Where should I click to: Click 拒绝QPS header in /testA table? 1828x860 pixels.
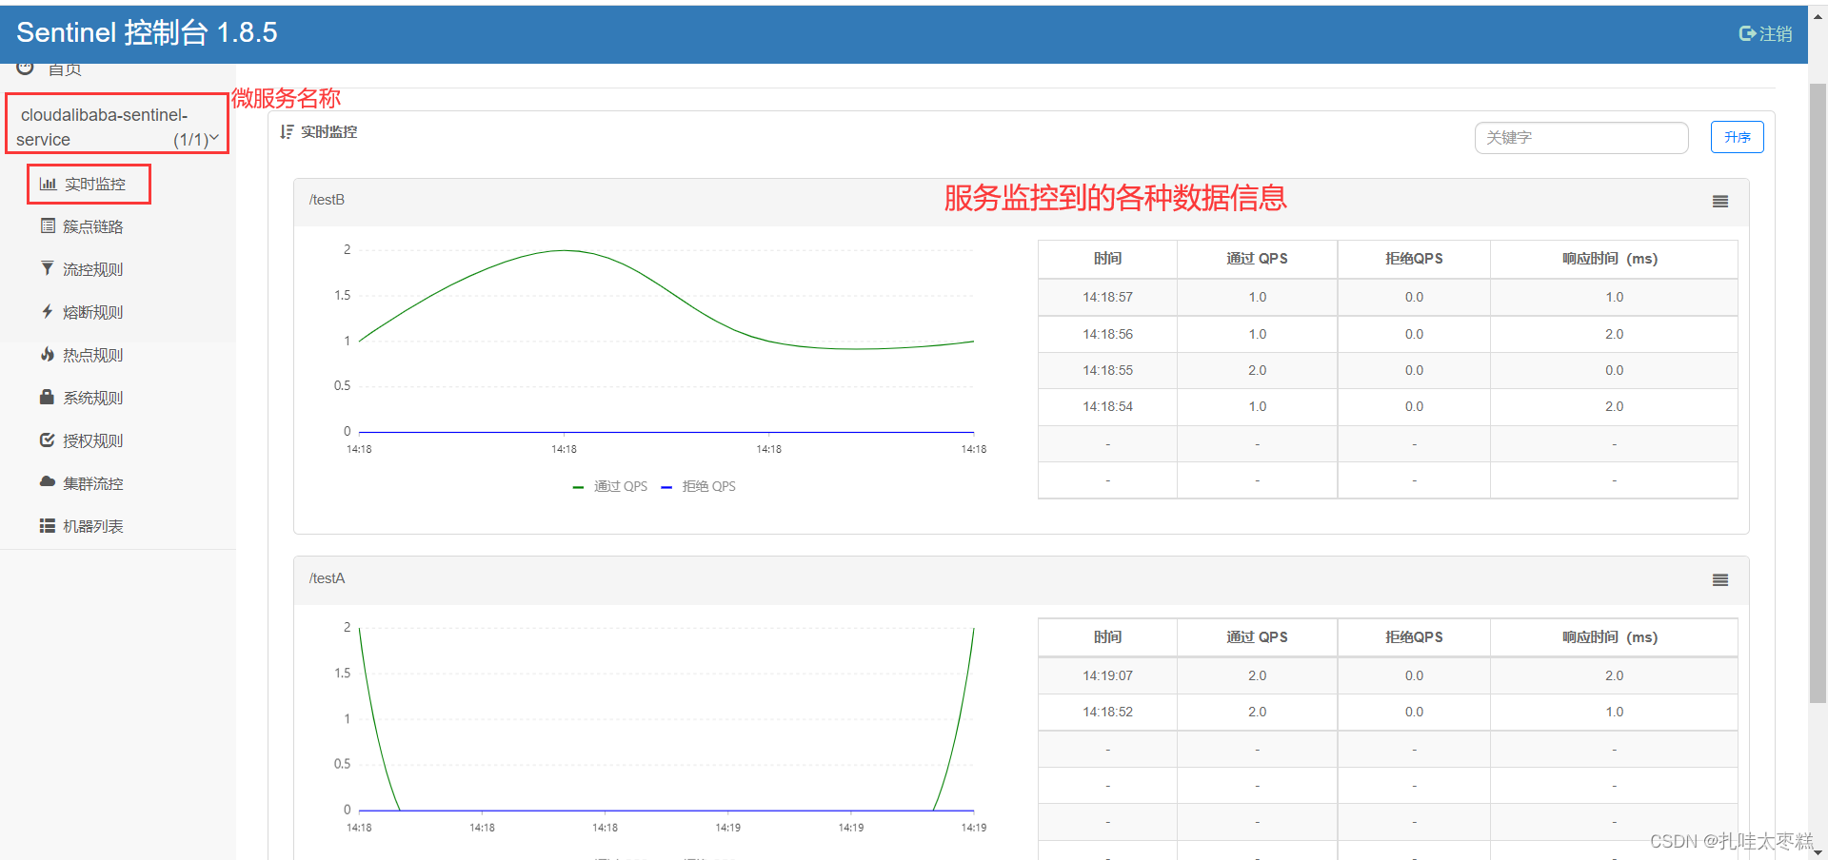click(x=1414, y=637)
